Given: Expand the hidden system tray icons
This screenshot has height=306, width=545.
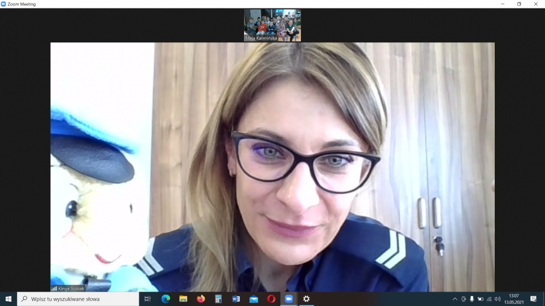Looking at the screenshot, I should coord(455,299).
